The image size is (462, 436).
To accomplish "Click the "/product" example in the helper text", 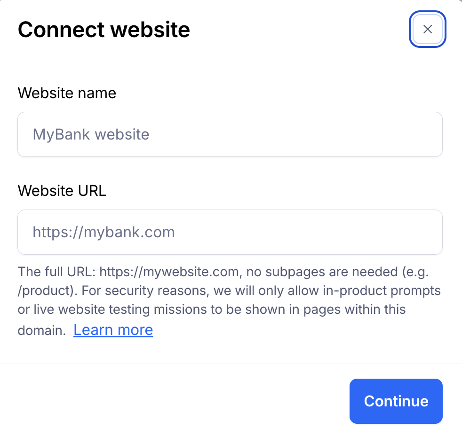I will point(44,291).
